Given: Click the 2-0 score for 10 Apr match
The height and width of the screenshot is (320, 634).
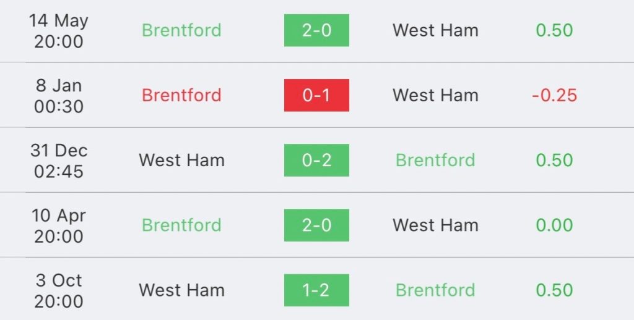Looking at the screenshot, I should 316,225.
